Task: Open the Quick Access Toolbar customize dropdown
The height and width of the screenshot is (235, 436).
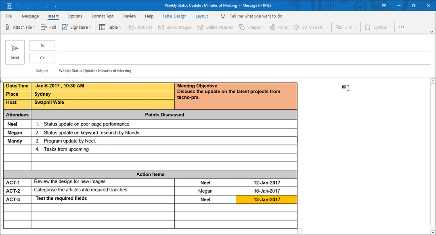Action: coord(56,6)
